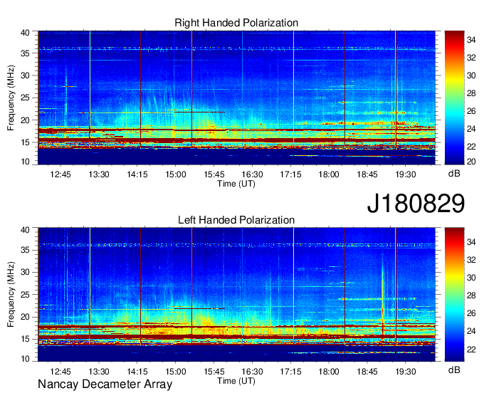Click the 25 MHz tick on the left-handed frequency axis
Image resolution: width=484 pixels, height=393 pixels.
(x=26, y=295)
